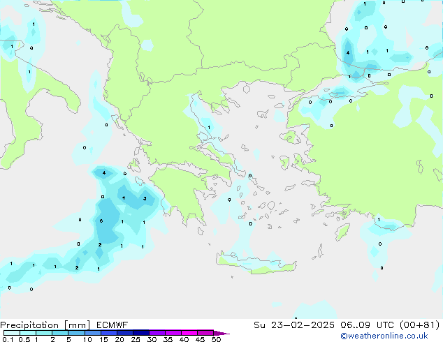Click the legend label '0.5'
The width and height of the screenshot is (443, 342).
(24, 339)
